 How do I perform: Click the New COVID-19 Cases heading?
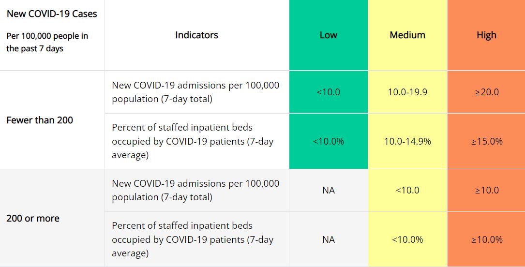[52, 14]
